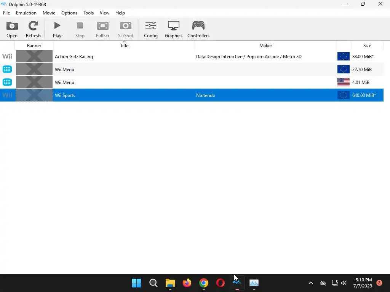Click the 88.00 MiB* size value
Image resolution: width=390 pixels, height=292 pixels.
[363, 57]
